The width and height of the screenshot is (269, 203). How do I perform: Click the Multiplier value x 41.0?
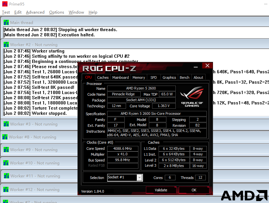tap(123, 154)
